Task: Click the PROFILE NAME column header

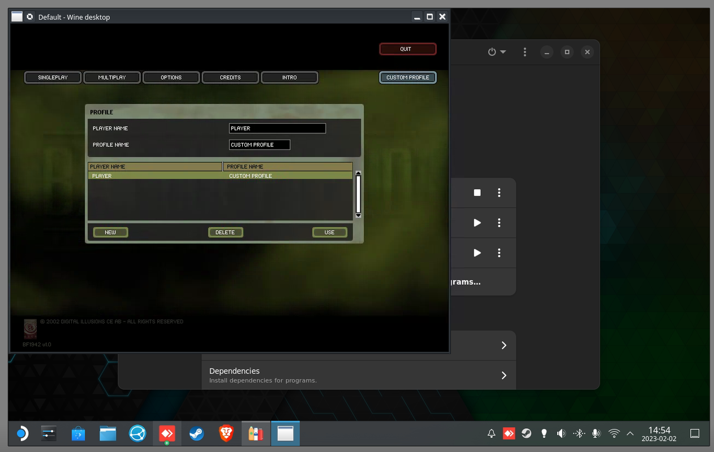Action: 288,167
